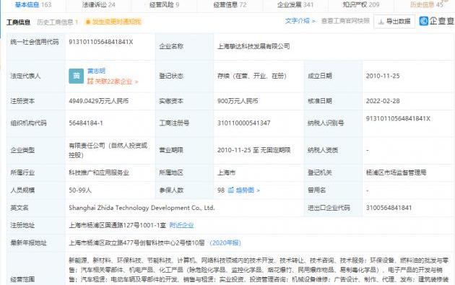Screen dimensions: 455x285
Task: Open the 经营风险 9 tab
Action: tap(164, 4)
